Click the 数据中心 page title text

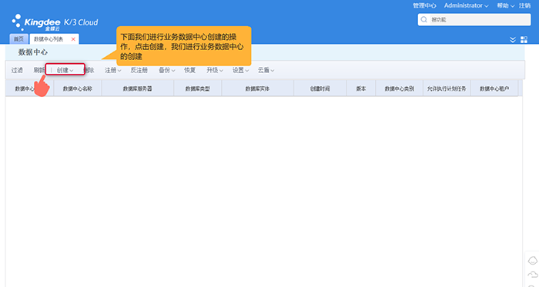coord(32,52)
